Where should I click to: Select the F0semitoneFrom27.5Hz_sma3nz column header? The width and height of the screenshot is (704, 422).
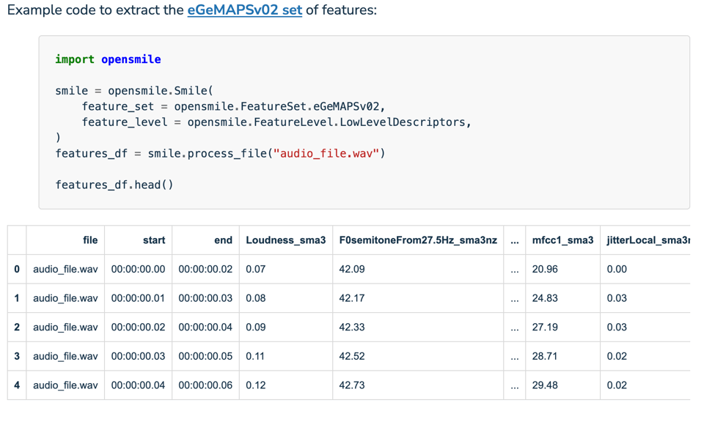[x=417, y=240]
